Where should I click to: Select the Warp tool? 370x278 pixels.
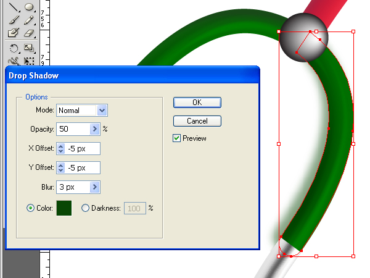pos(14,61)
